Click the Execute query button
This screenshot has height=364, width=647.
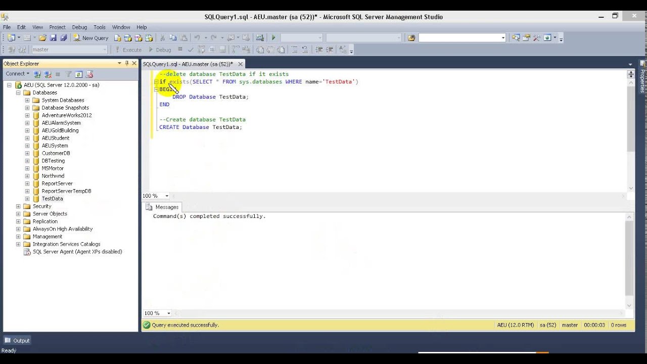point(128,50)
